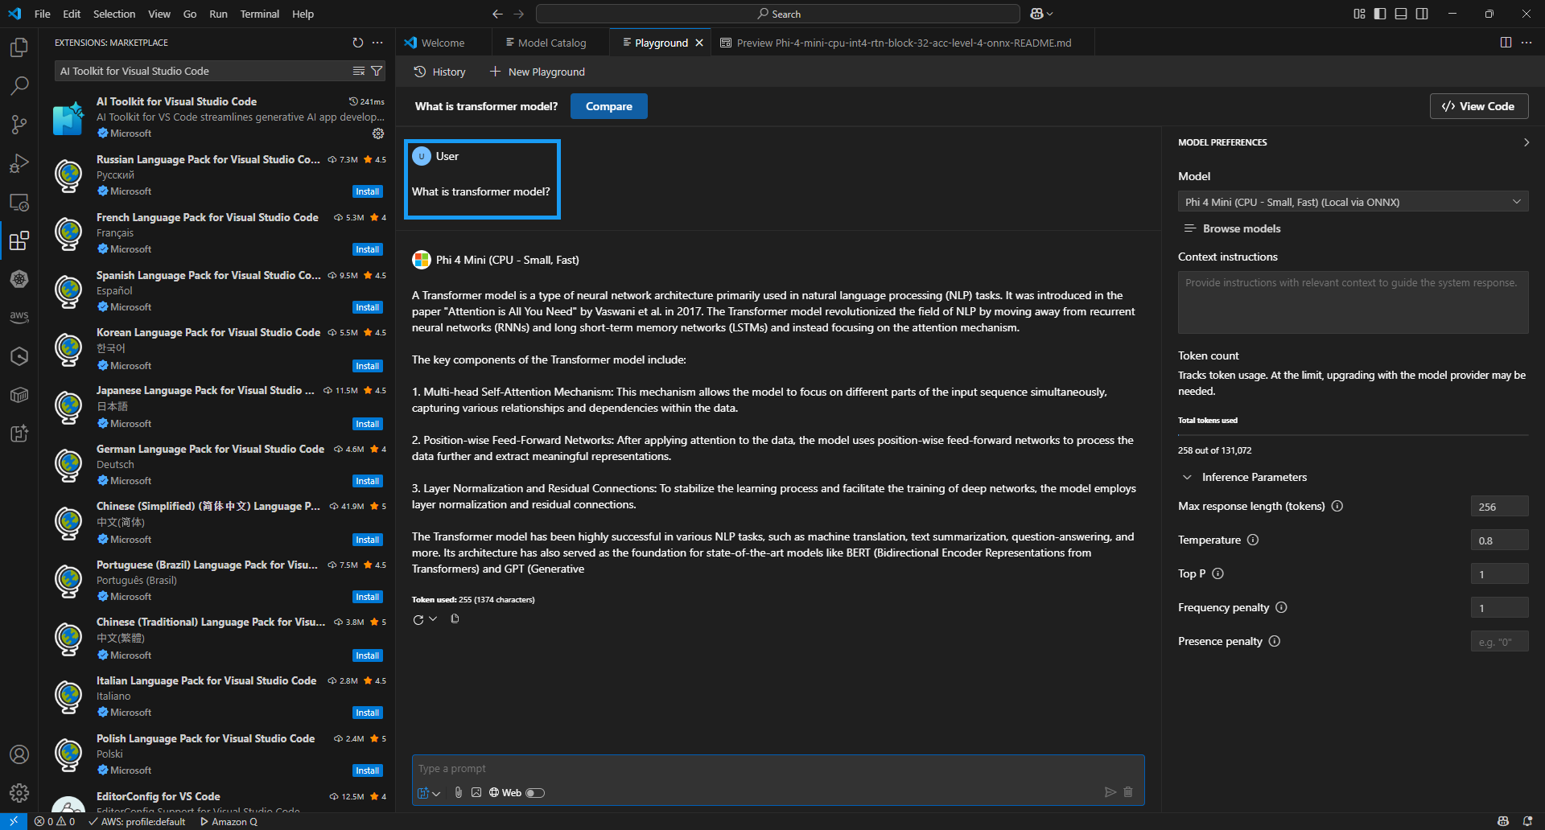Open playground History
This screenshot has width=1545, height=830.
439,72
